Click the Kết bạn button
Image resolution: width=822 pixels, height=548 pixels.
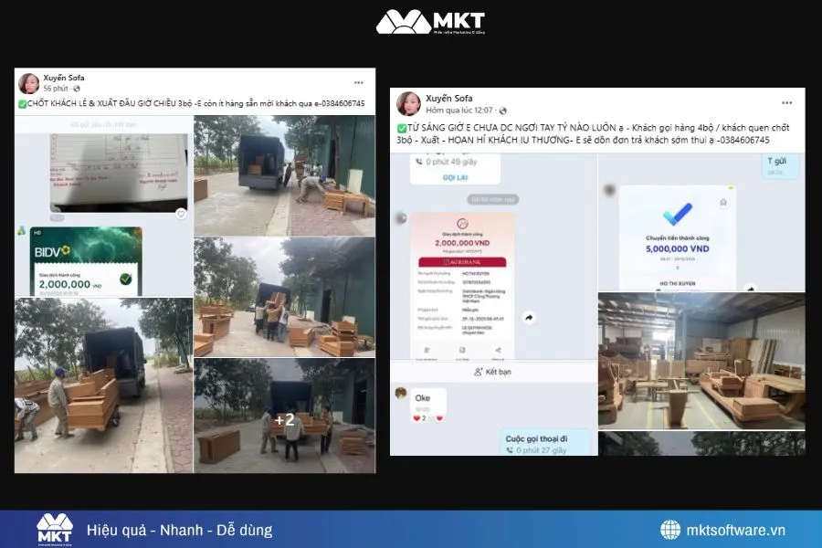coord(498,372)
